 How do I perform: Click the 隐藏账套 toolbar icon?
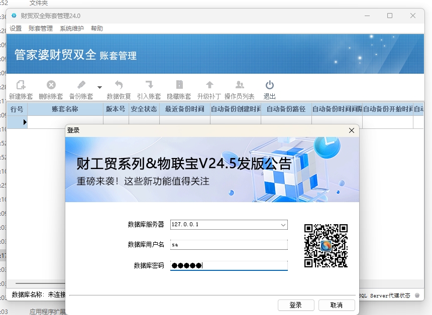179,85
